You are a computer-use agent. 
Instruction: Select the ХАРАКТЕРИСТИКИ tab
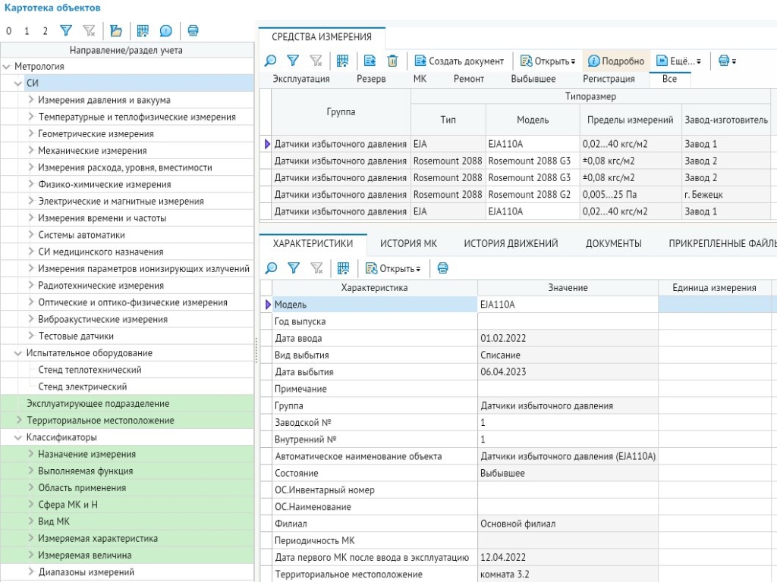click(x=313, y=243)
